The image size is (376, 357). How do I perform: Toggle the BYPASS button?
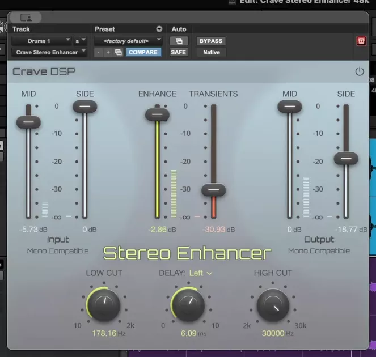pos(211,41)
